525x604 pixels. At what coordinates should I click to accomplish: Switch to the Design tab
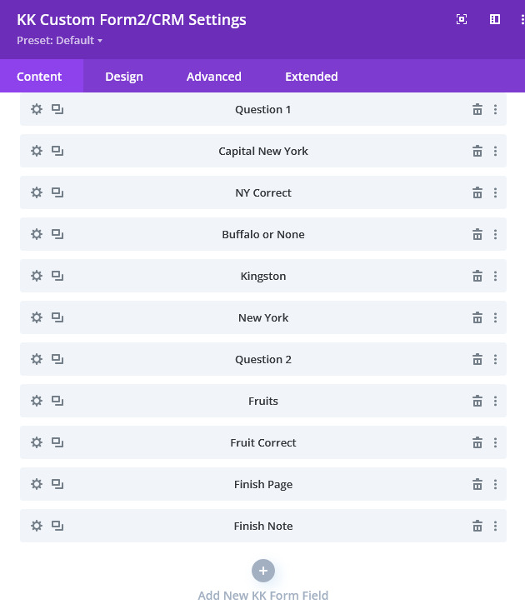pyautogui.click(x=124, y=77)
